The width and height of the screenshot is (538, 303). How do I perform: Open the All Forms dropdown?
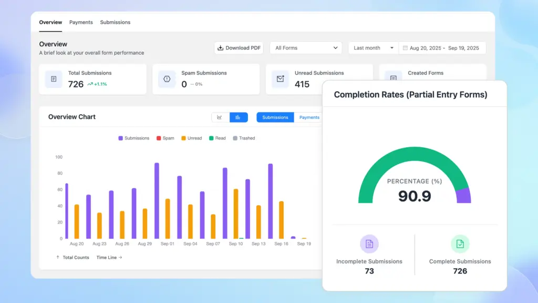click(306, 48)
